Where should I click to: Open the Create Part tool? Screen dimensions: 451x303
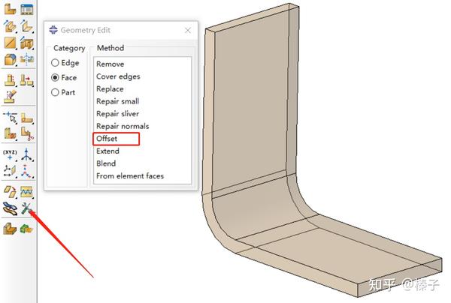click(x=10, y=9)
